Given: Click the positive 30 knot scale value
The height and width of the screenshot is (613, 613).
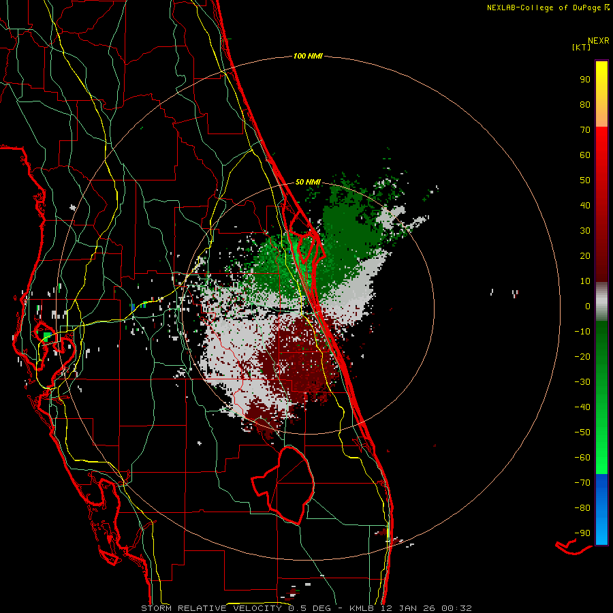Looking at the screenshot, I should tap(585, 231).
